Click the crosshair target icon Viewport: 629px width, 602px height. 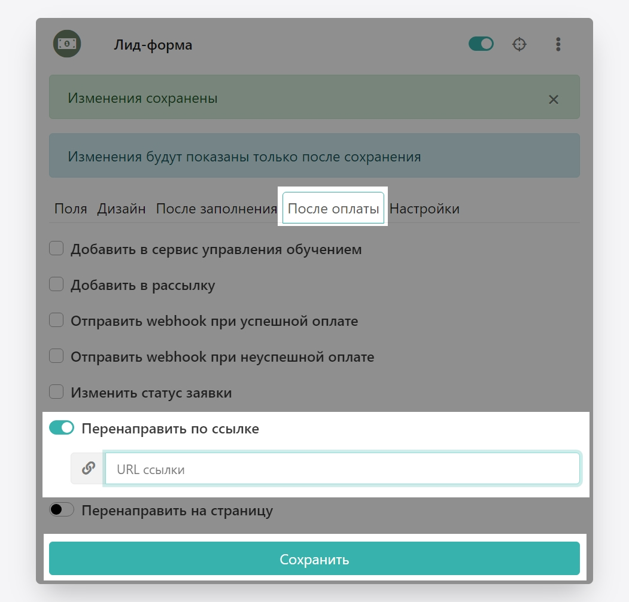coord(519,44)
